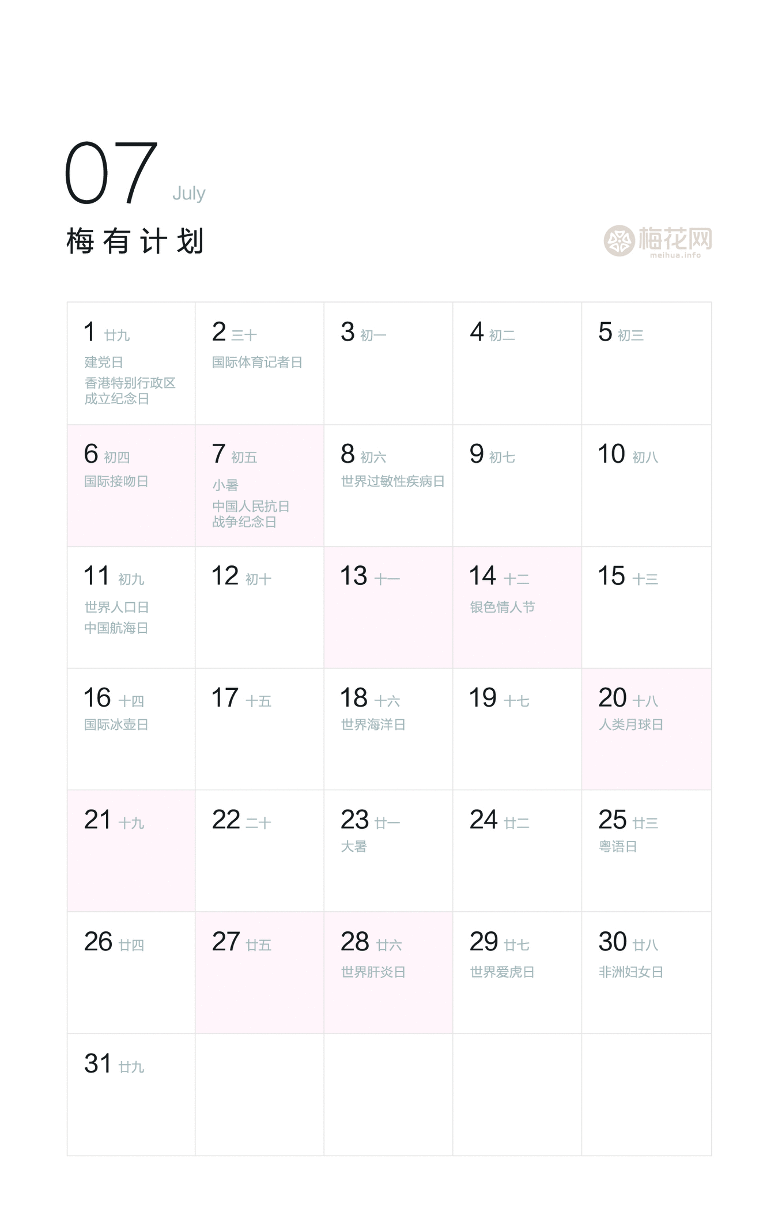Open the 人类月球日 event on July 20

pos(631,724)
